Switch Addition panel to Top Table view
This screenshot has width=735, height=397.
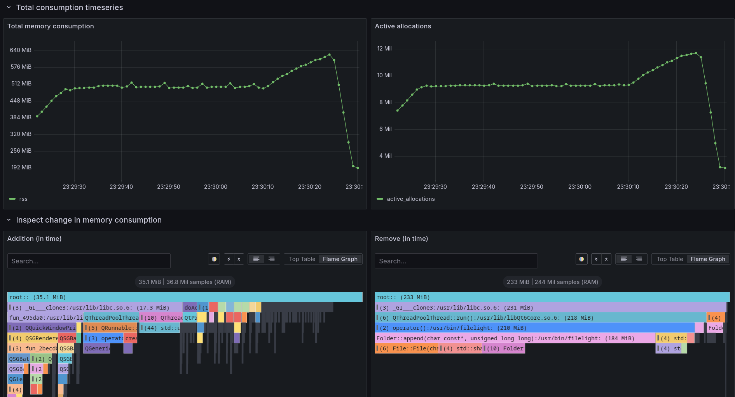coord(302,259)
